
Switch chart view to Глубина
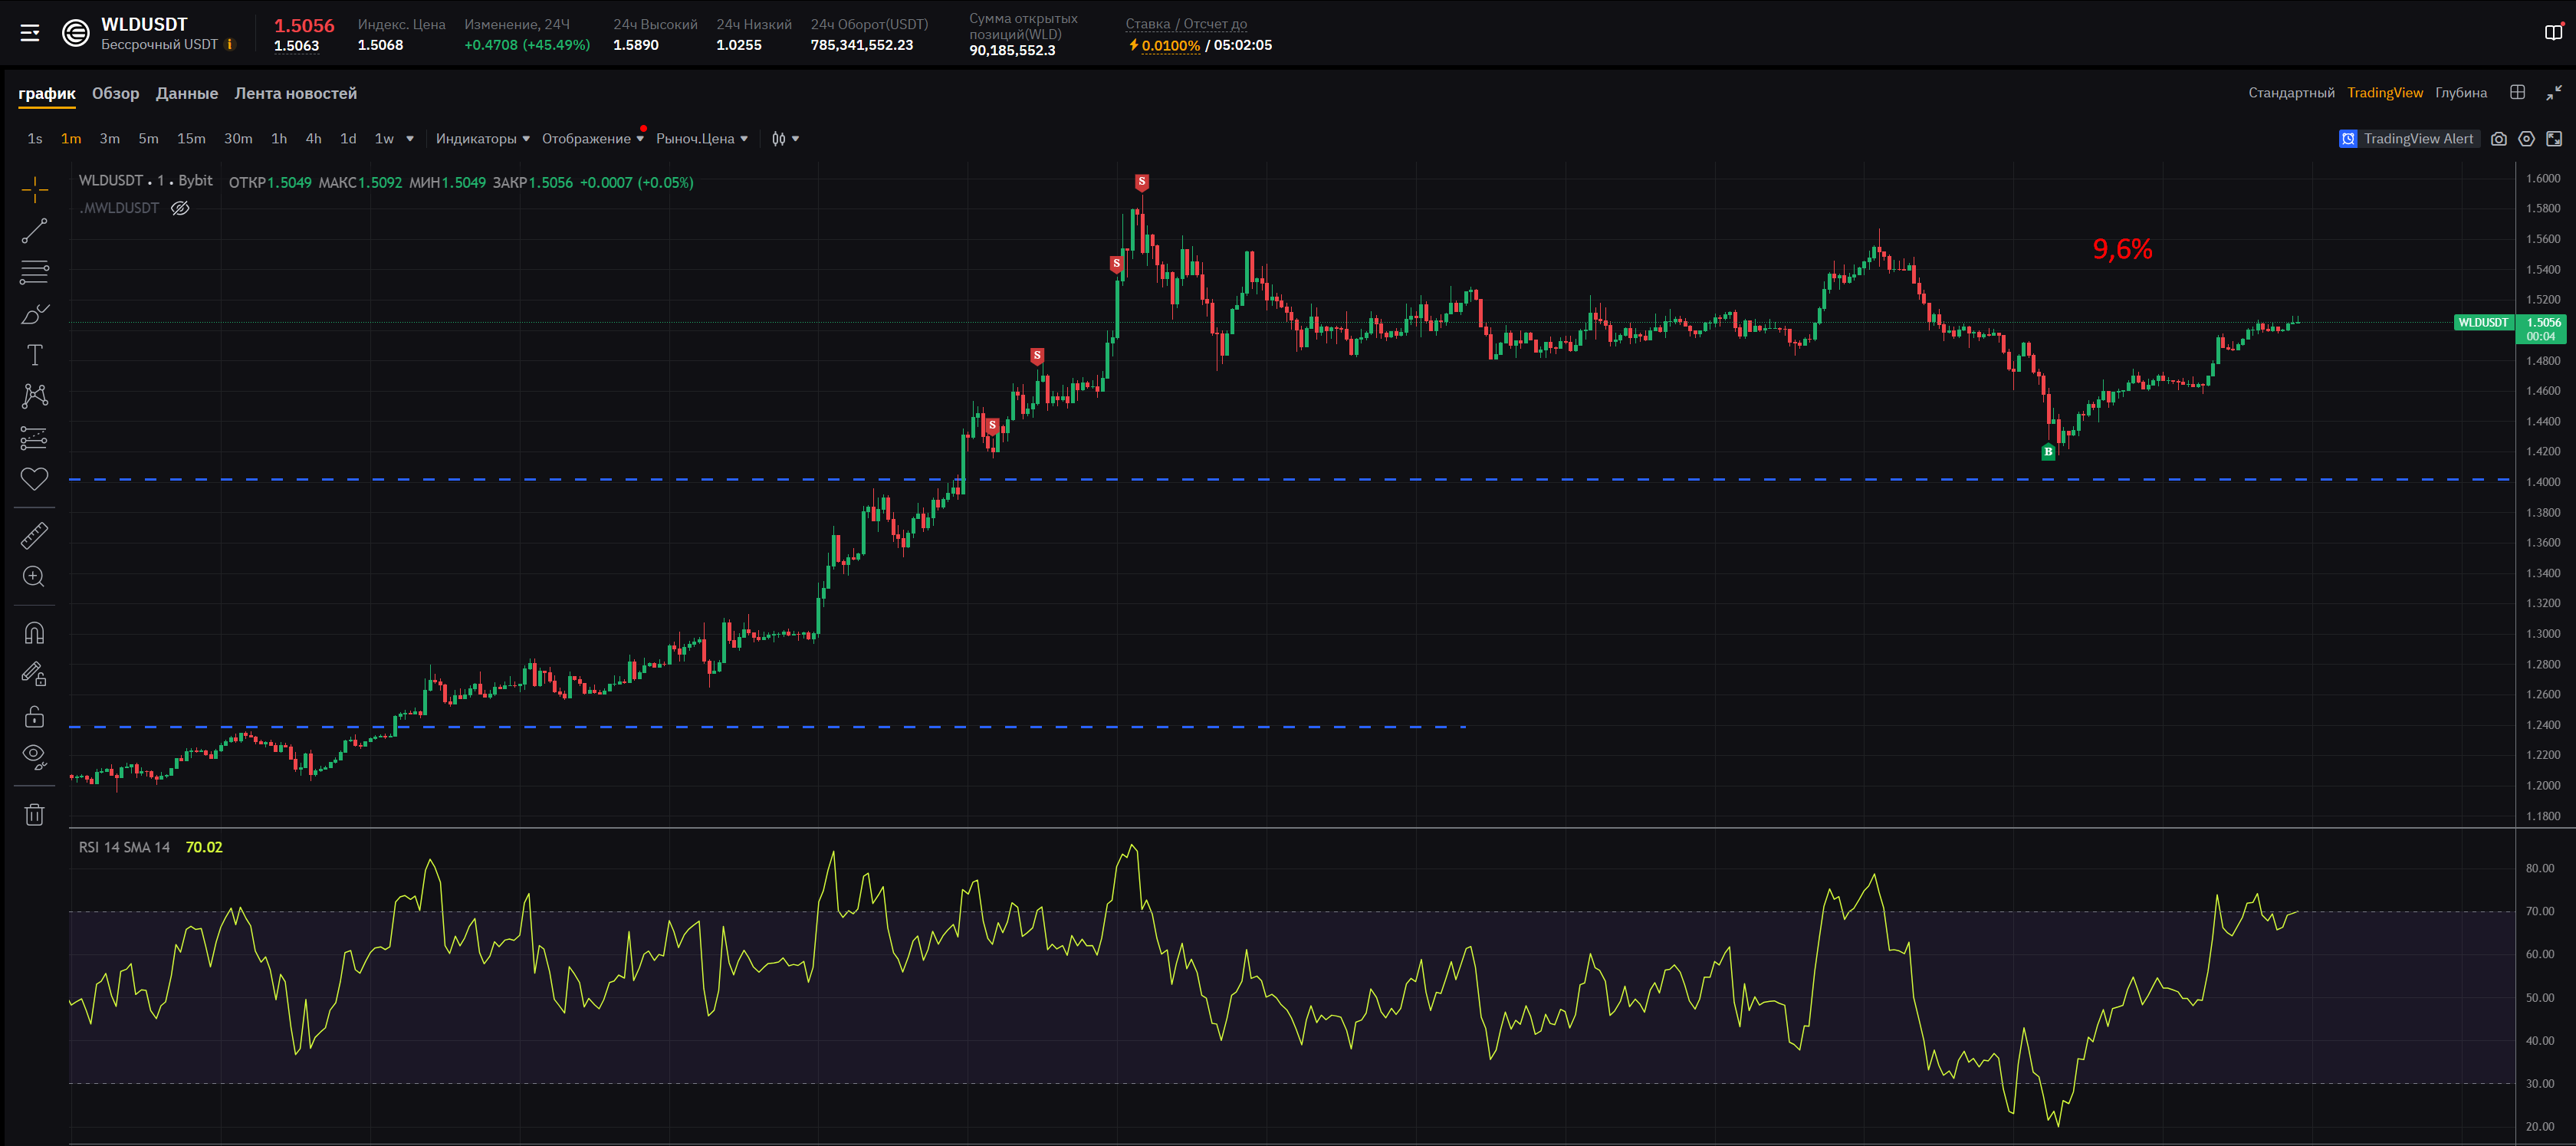[x=2460, y=93]
